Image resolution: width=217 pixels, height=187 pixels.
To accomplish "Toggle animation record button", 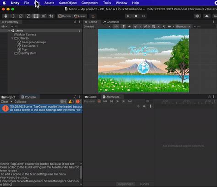I will [99, 101].
